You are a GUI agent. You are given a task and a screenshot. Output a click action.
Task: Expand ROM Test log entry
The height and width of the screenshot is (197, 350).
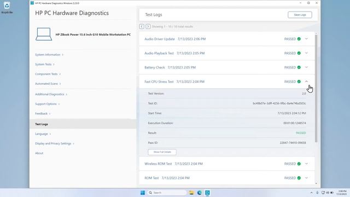[306, 178]
